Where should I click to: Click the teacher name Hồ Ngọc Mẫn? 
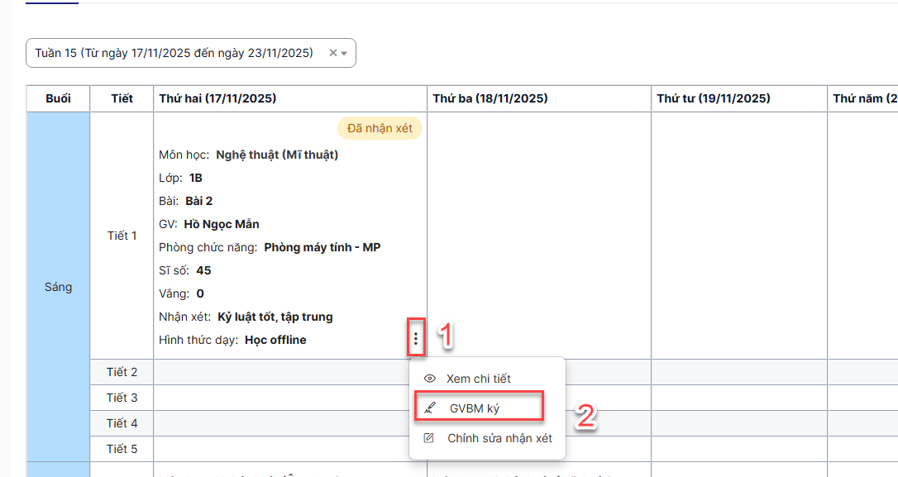coord(222,224)
